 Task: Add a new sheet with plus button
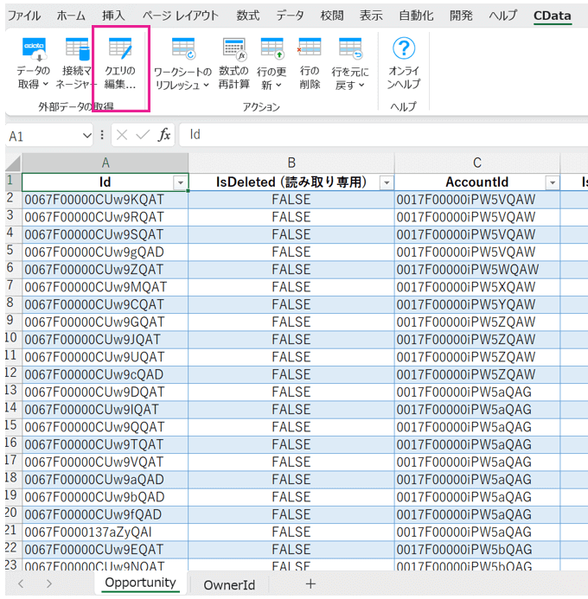pos(310,584)
